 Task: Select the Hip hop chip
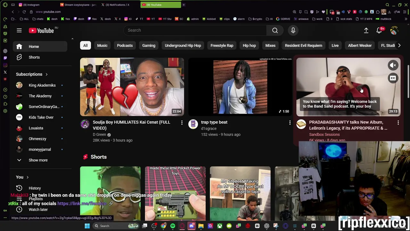(x=249, y=46)
